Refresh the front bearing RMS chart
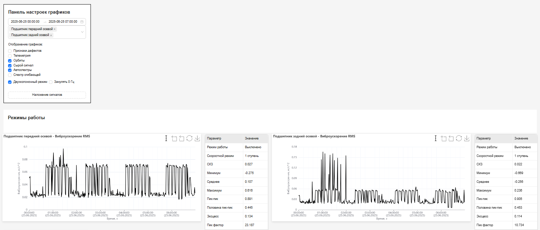540x230 pixels. (x=189, y=138)
